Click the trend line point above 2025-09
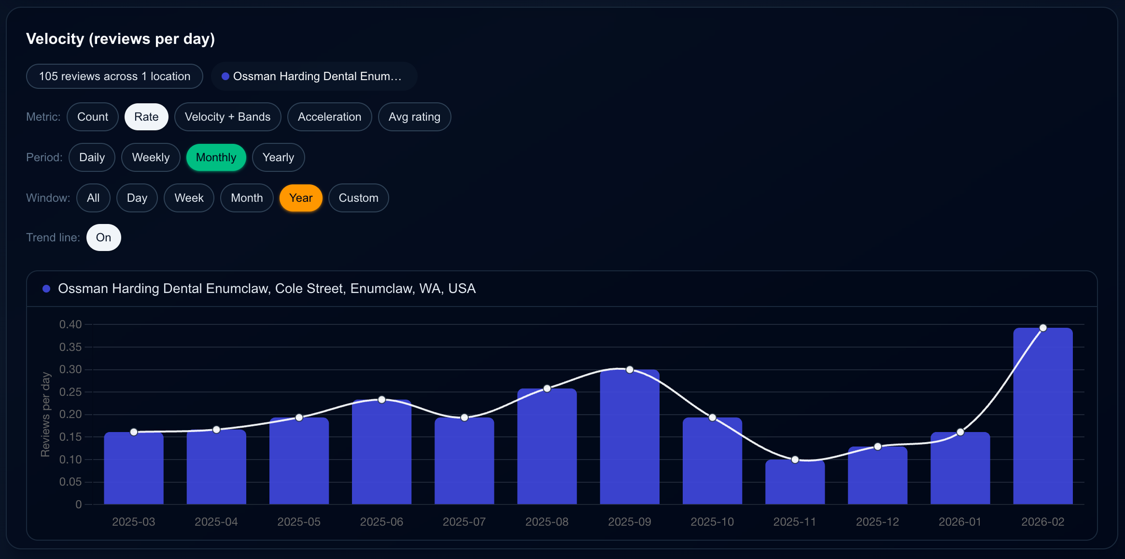This screenshot has height=559, width=1125. click(x=629, y=369)
